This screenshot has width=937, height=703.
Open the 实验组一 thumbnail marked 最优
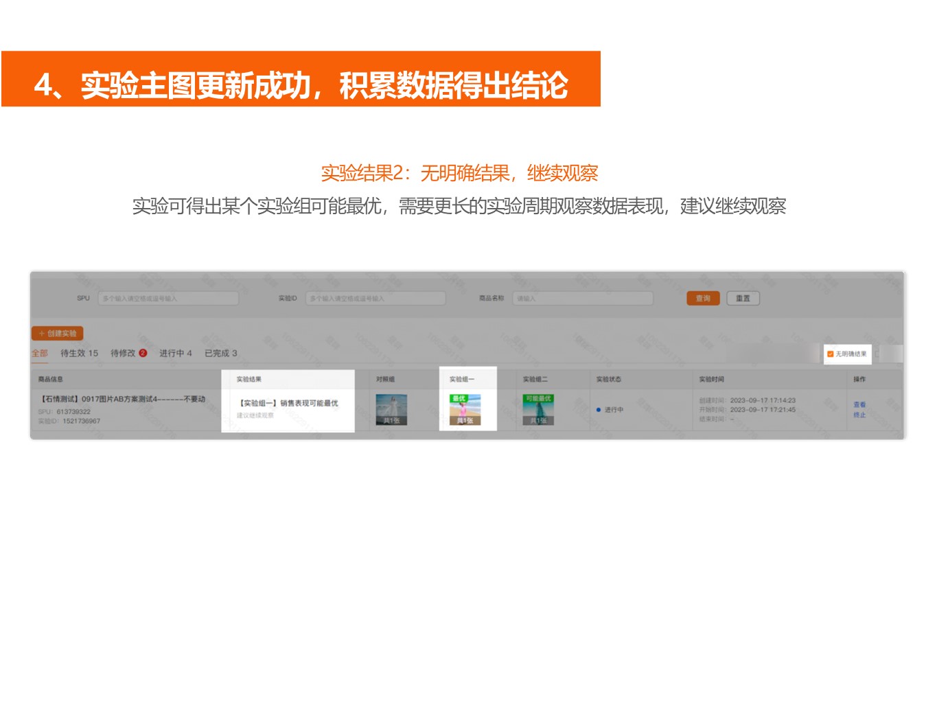coord(465,409)
